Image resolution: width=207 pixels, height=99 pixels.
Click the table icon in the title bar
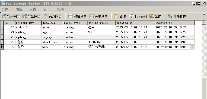(3, 4)
